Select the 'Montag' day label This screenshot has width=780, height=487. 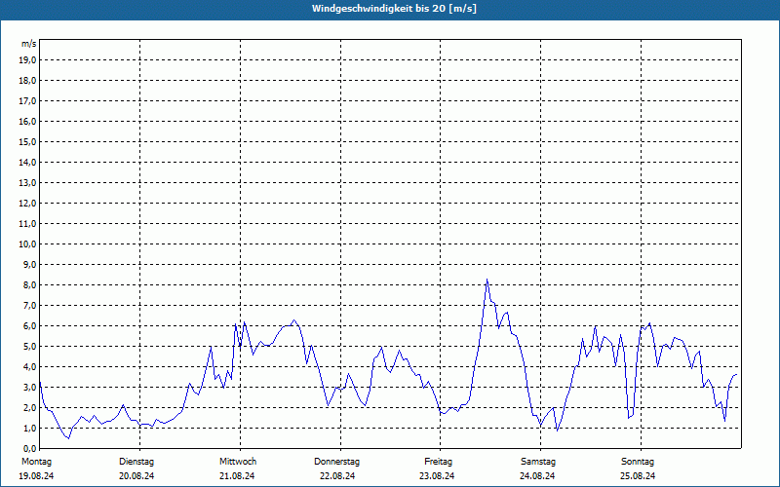point(36,462)
